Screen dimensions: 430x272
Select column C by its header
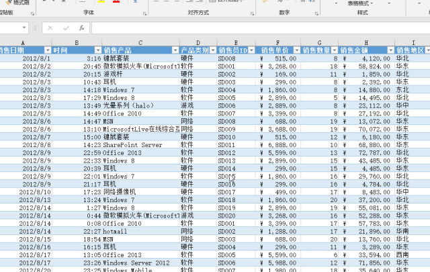click(140, 42)
